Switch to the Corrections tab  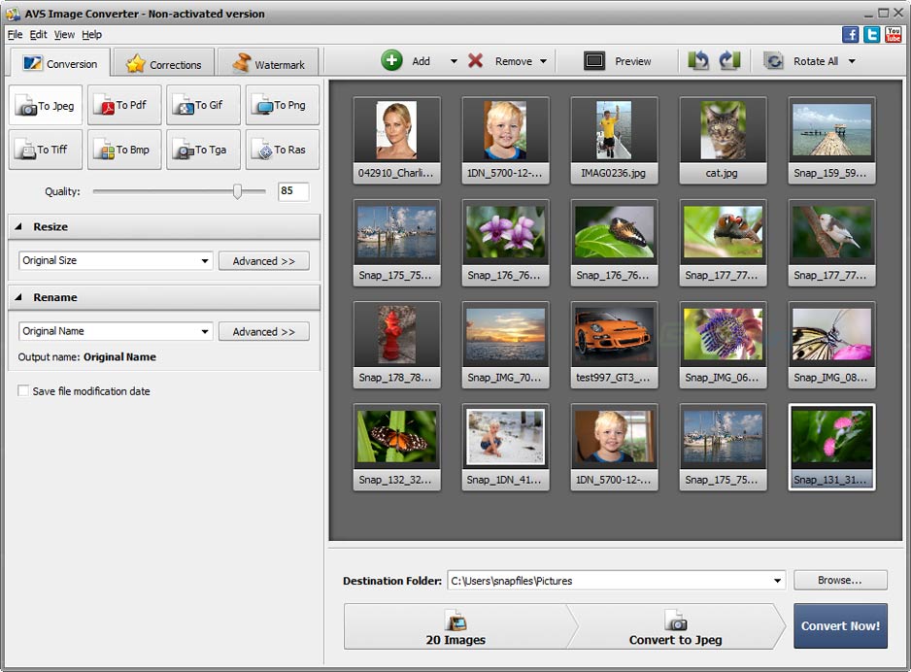click(164, 63)
